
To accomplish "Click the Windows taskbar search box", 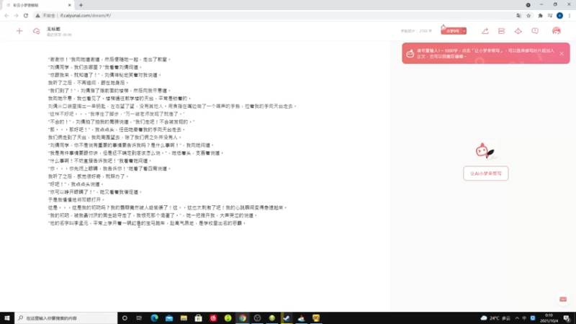I will point(66,318).
